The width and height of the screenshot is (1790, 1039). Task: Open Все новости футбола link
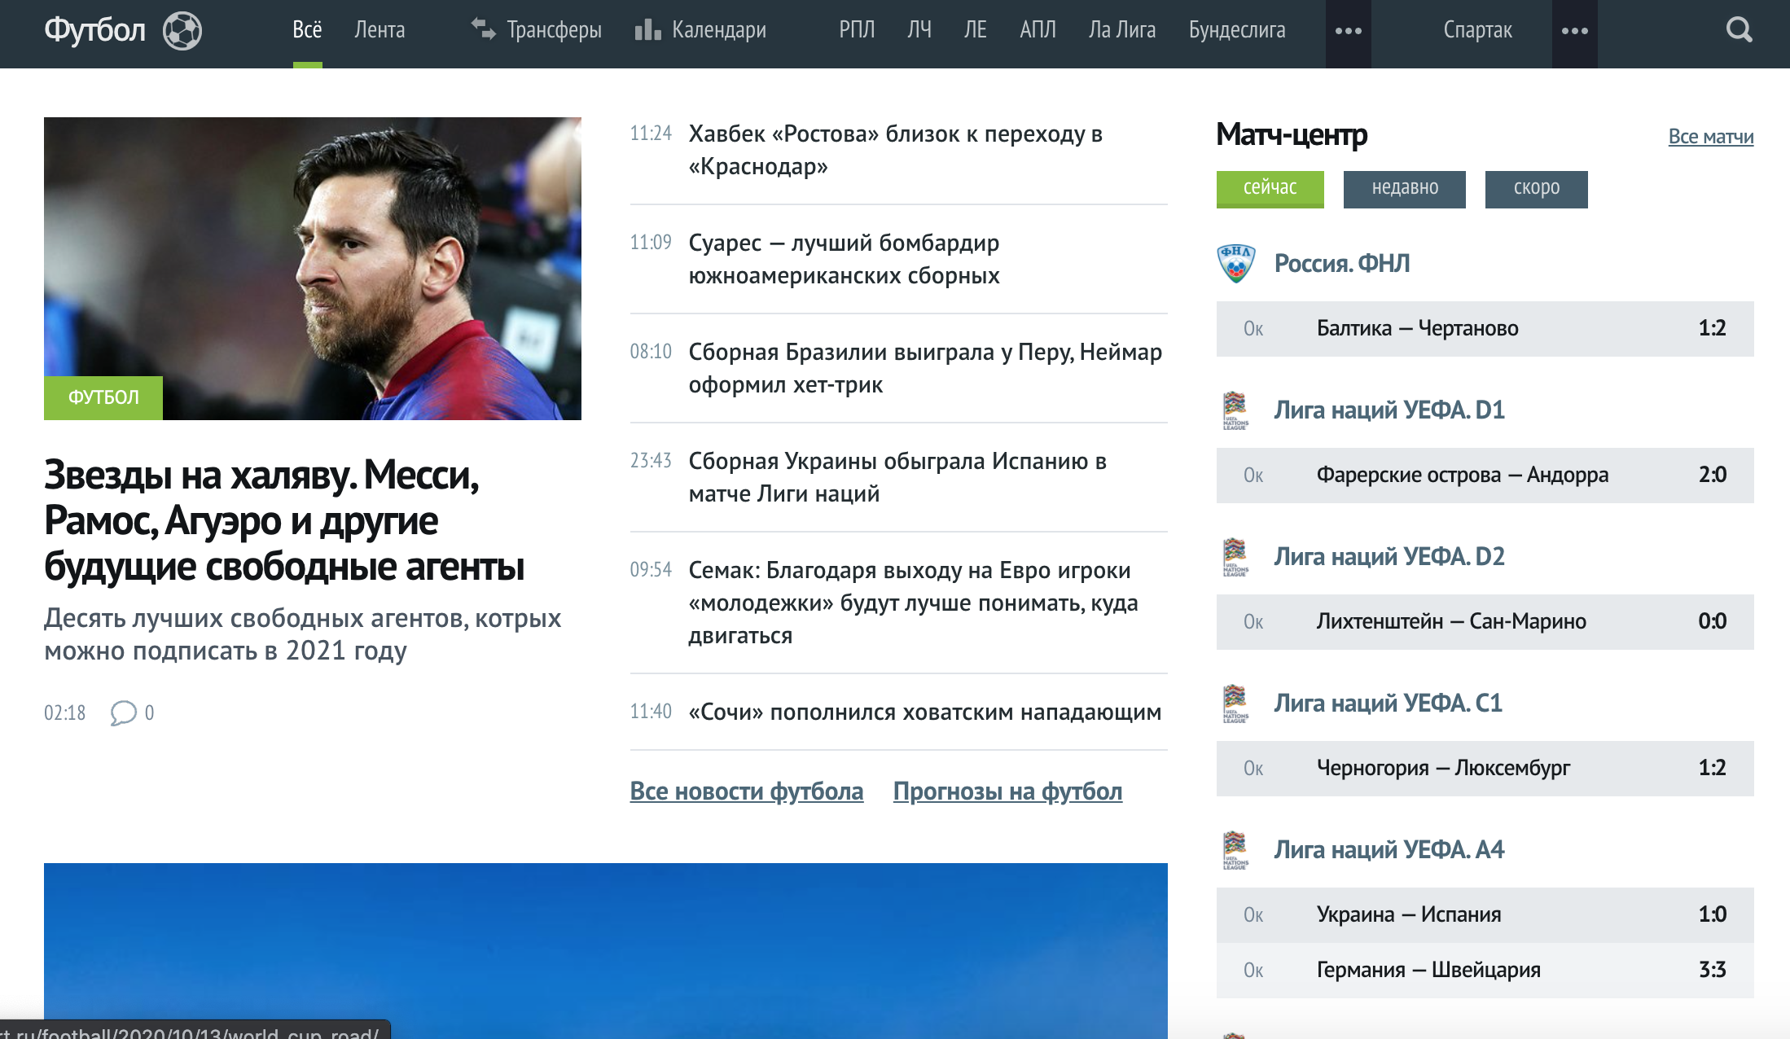pos(746,791)
